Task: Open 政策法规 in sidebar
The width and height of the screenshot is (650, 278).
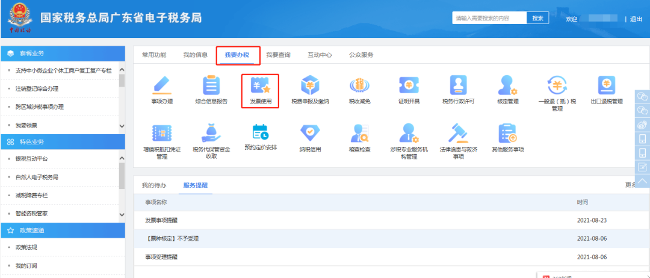Action: (26, 247)
